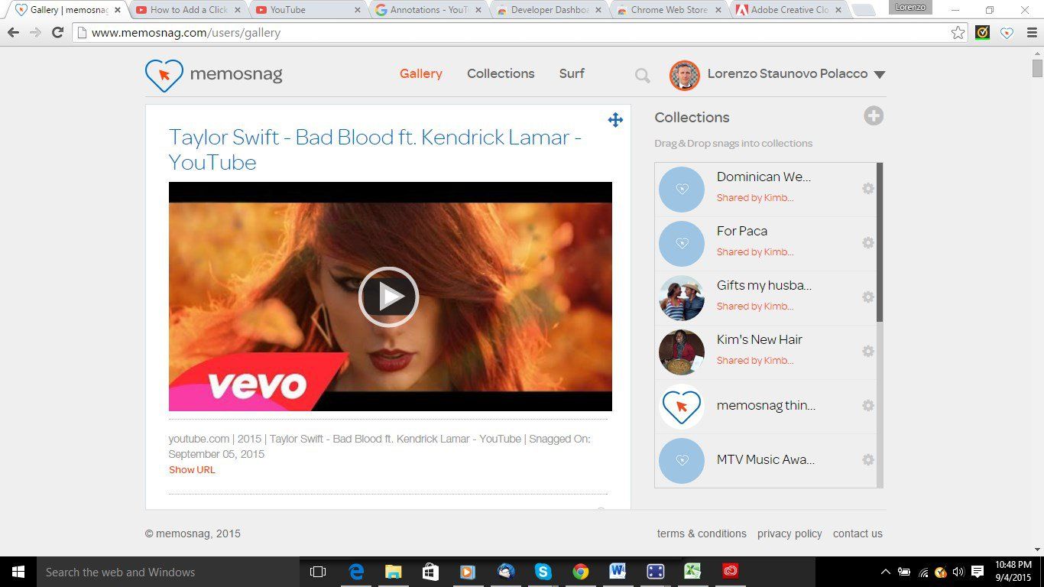Play the Bad Blood video
Screen dimensions: 1044x587
388,297
